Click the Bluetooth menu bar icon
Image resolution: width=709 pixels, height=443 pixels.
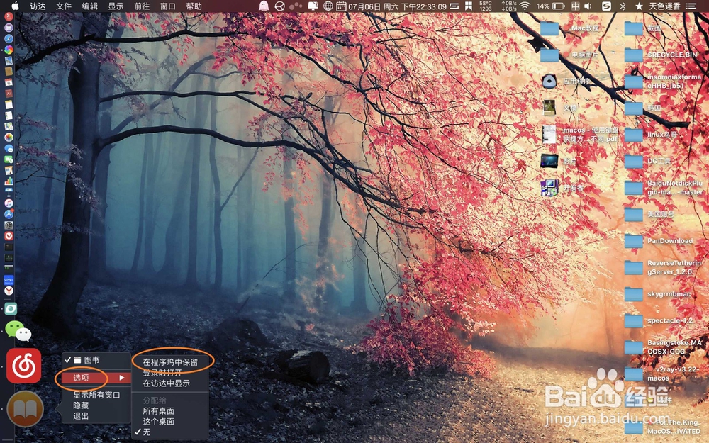click(x=623, y=6)
